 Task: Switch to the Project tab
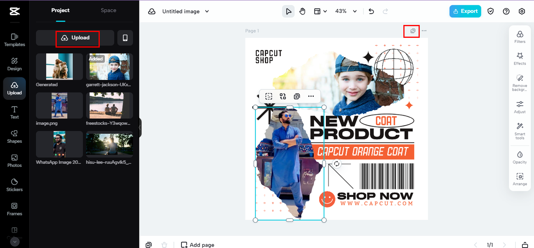pyautogui.click(x=60, y=10)
